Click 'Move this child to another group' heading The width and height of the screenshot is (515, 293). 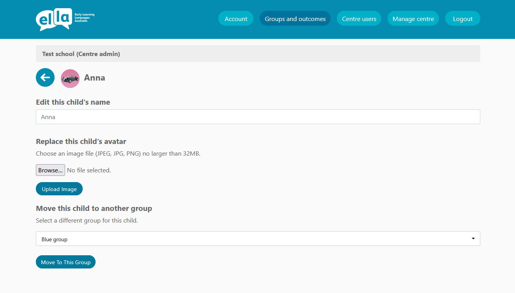[x=94, y=208]
